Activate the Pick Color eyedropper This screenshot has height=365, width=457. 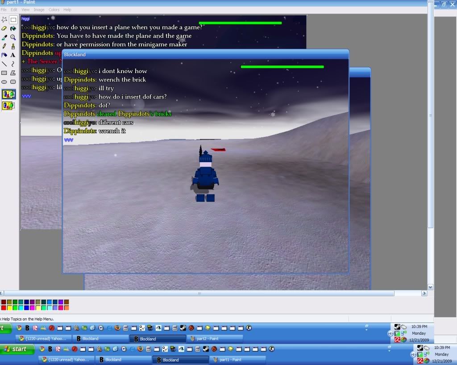click(4, 37)
